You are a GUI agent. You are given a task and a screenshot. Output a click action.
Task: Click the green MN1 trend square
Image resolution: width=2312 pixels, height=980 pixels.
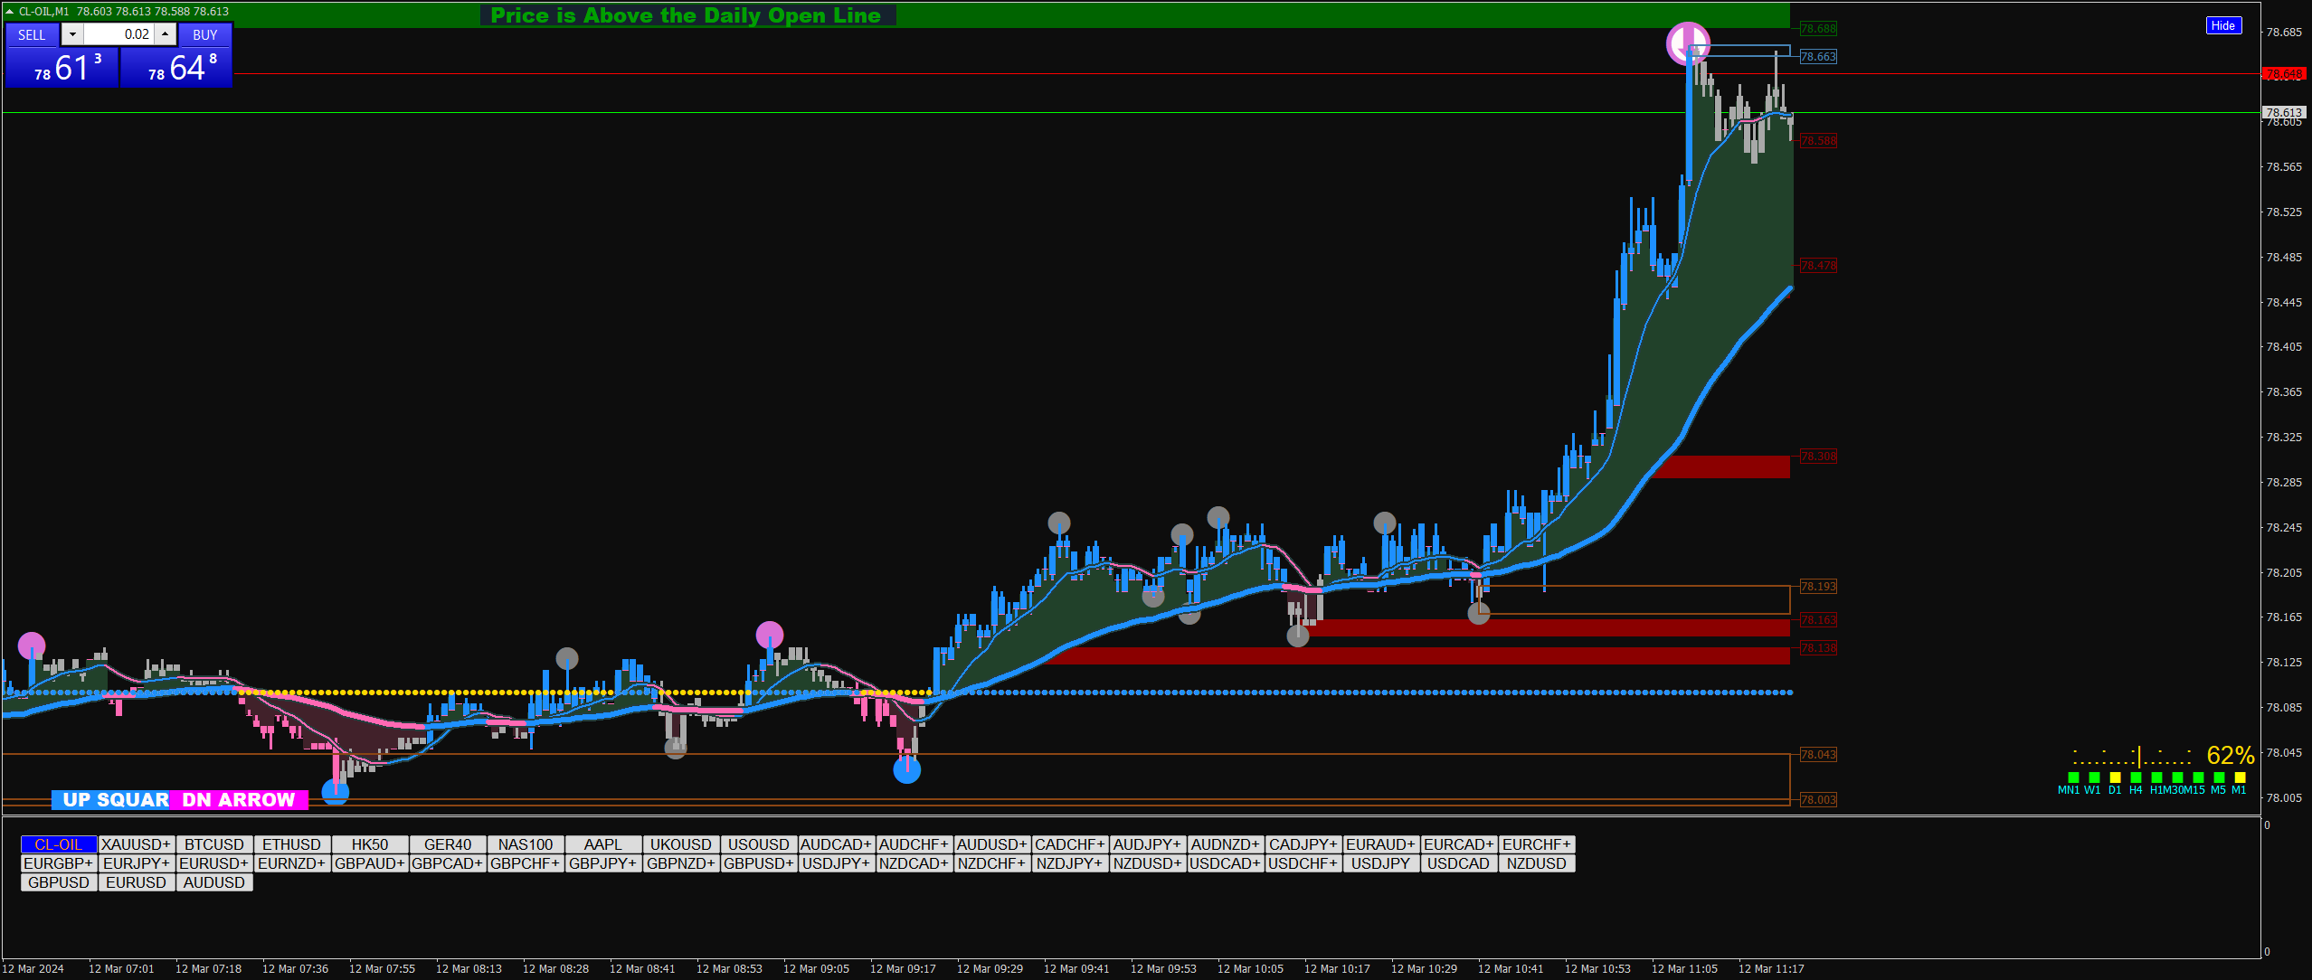2073,777
